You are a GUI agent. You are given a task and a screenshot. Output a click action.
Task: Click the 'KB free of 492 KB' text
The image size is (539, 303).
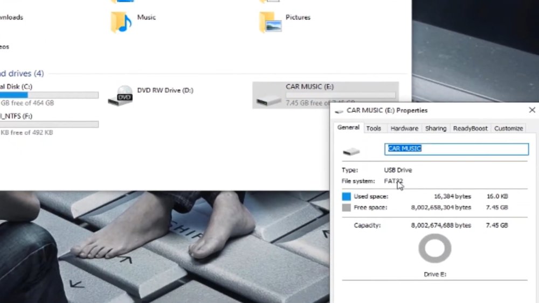[26, 132]
